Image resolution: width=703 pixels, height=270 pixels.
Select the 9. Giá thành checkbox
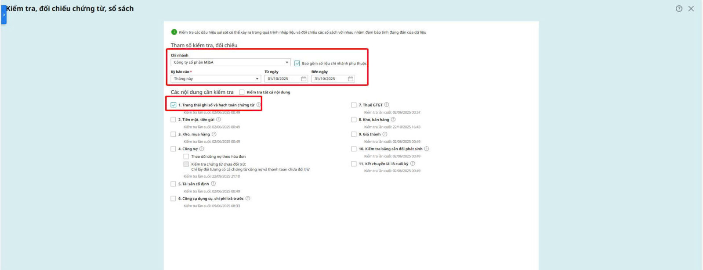(x=354, y=134)
